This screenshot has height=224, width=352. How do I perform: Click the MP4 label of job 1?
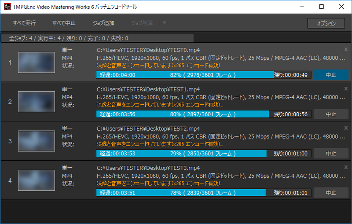[67, 58]
